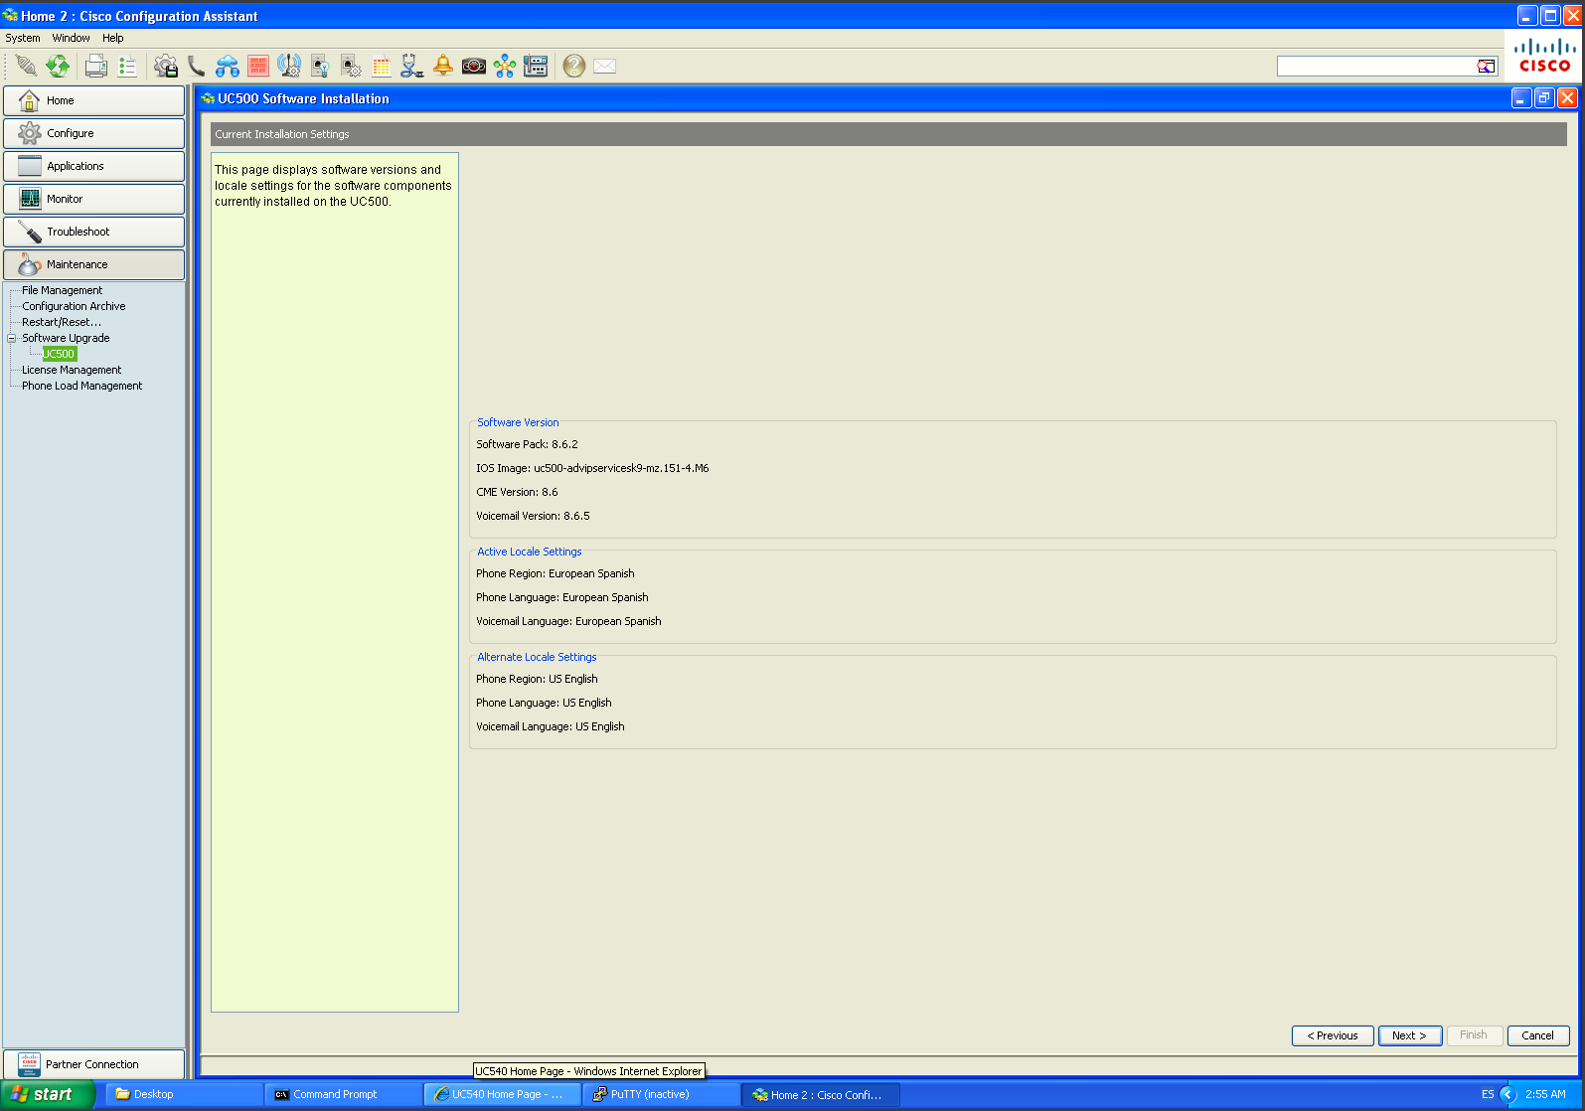Click the blue cloud network icon

click(228, 66)
